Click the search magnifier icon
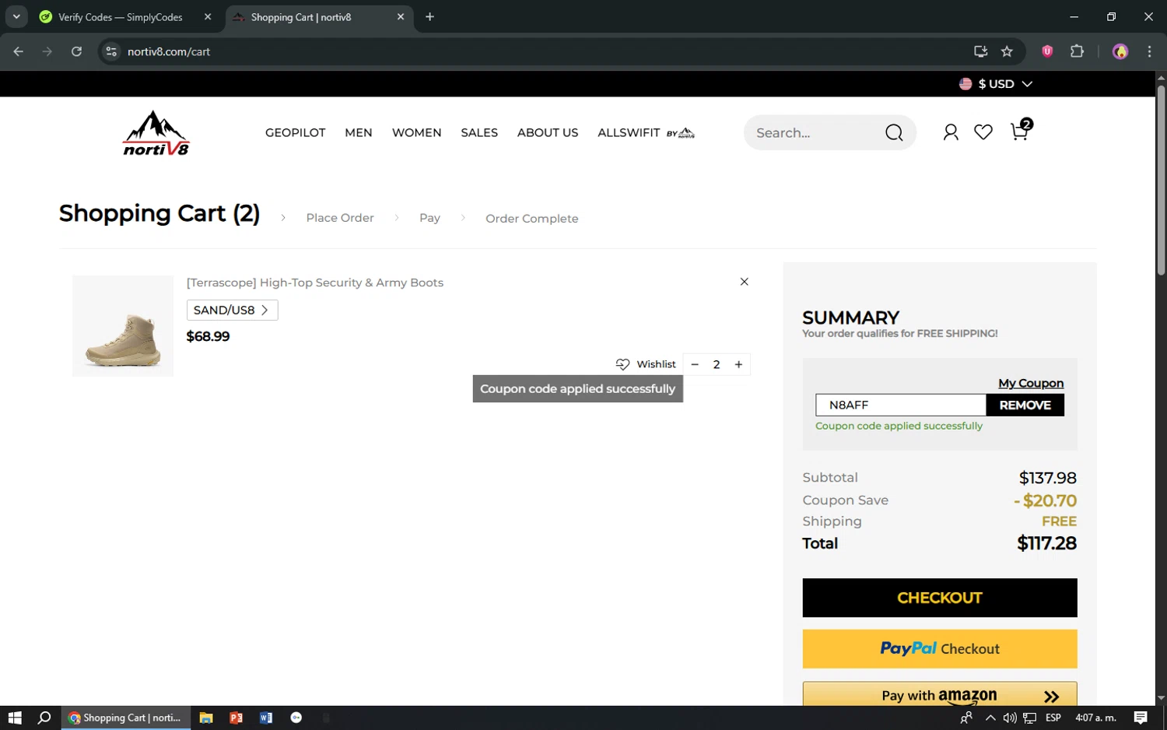 [894, 133]
